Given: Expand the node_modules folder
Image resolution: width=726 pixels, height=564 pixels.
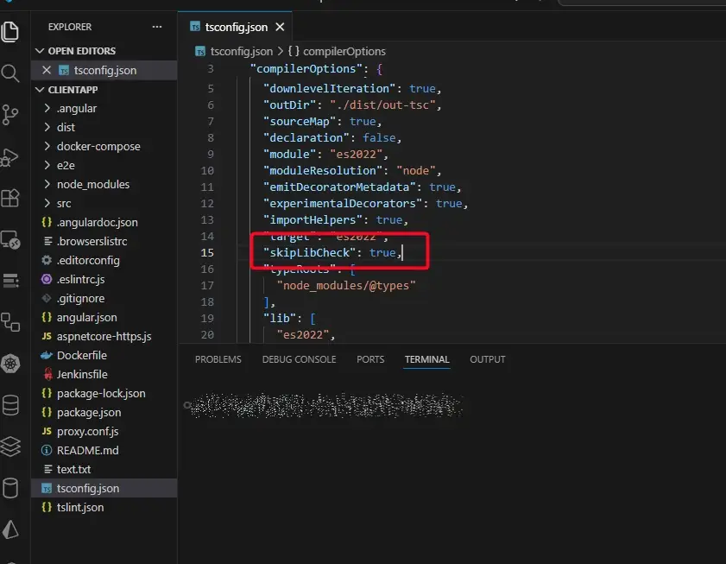Looking at the screenshot, I should pos(92,184).
